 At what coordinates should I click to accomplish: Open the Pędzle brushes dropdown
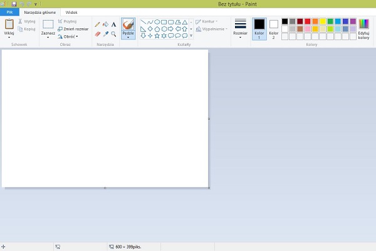pyautogui.click(x=128, y=36)
